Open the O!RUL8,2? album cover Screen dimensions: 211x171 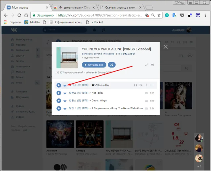coord(178,134)
